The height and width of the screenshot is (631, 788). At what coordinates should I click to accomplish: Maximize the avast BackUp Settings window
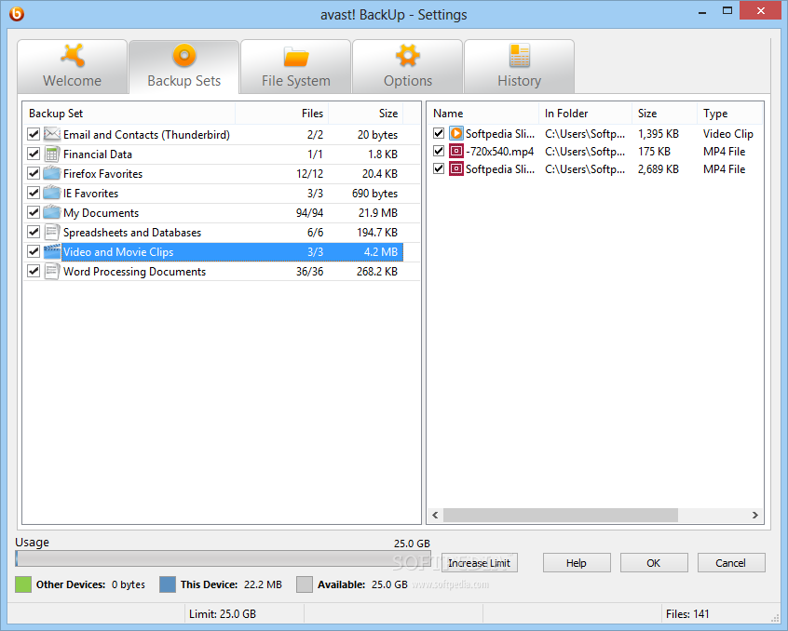point(727,11)
